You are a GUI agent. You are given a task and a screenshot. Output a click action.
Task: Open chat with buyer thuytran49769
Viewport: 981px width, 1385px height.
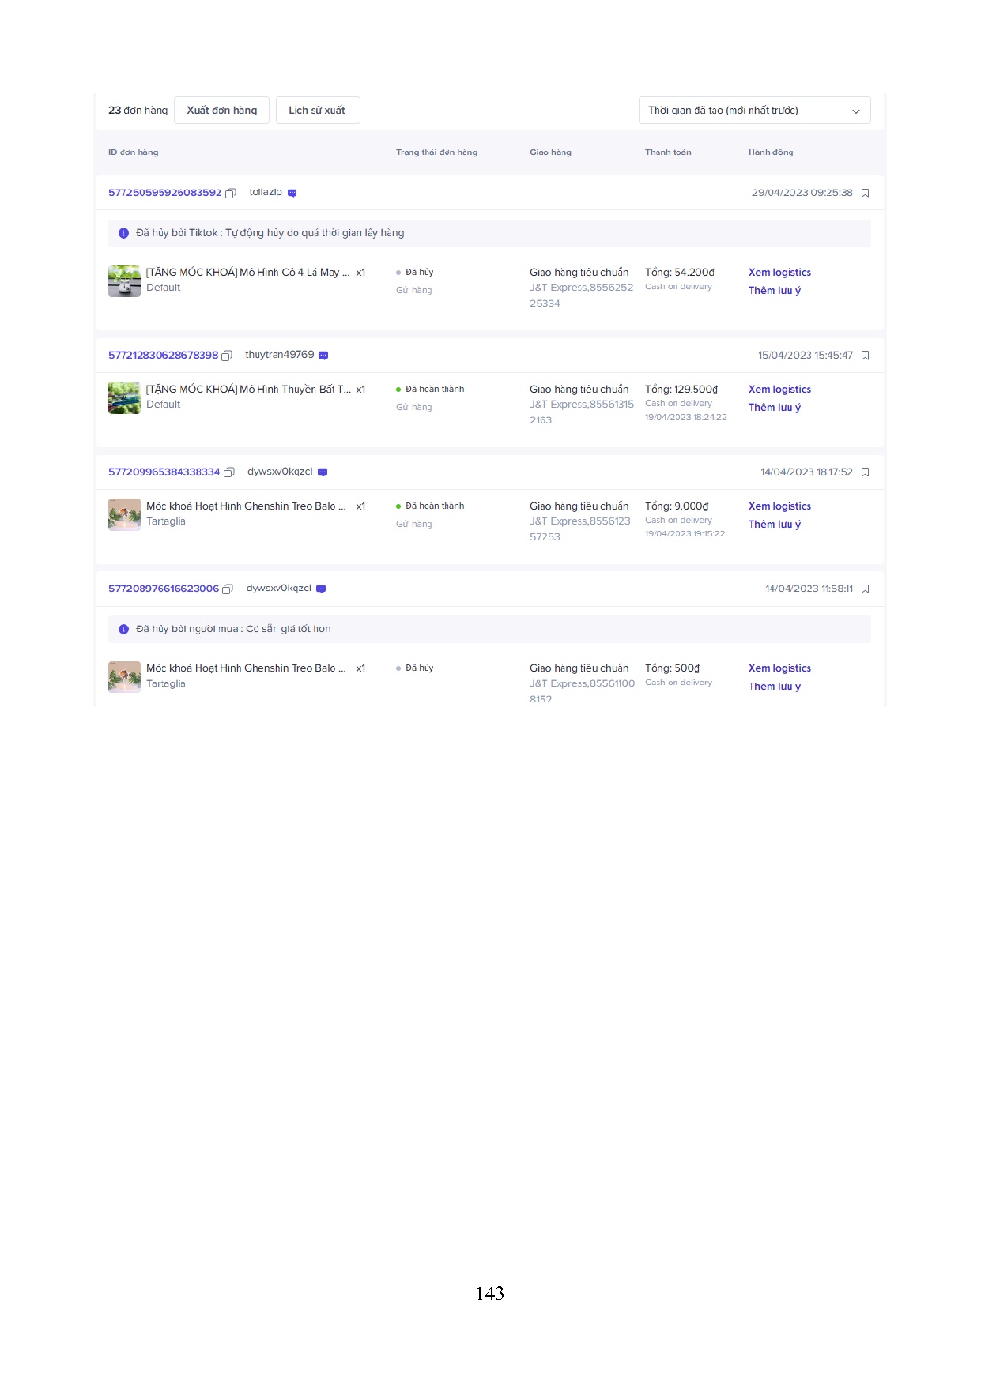pos(323,356)
